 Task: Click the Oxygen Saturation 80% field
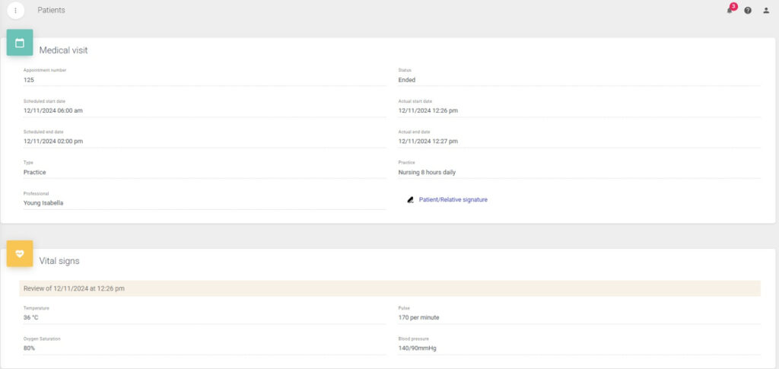point(30,348)
